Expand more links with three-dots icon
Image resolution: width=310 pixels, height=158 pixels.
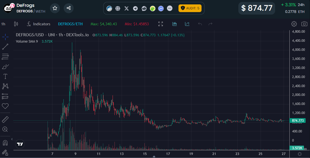[x=170, y=9]
